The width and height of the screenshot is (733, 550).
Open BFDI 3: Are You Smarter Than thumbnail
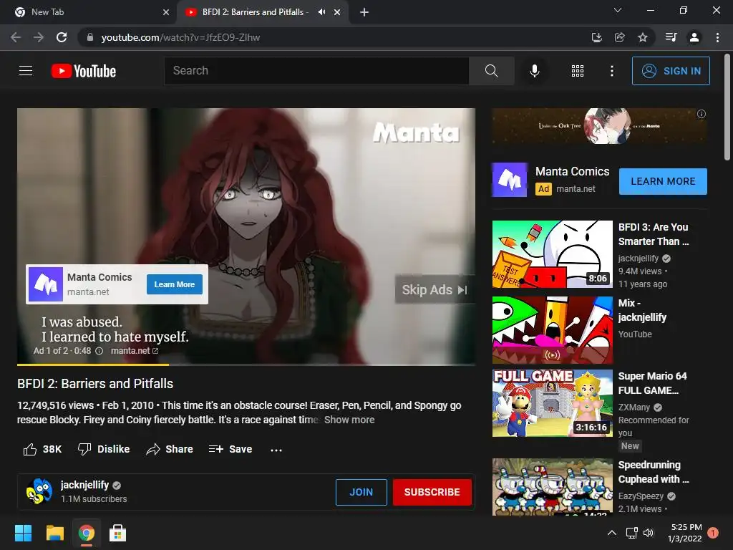tap(552, 254)
